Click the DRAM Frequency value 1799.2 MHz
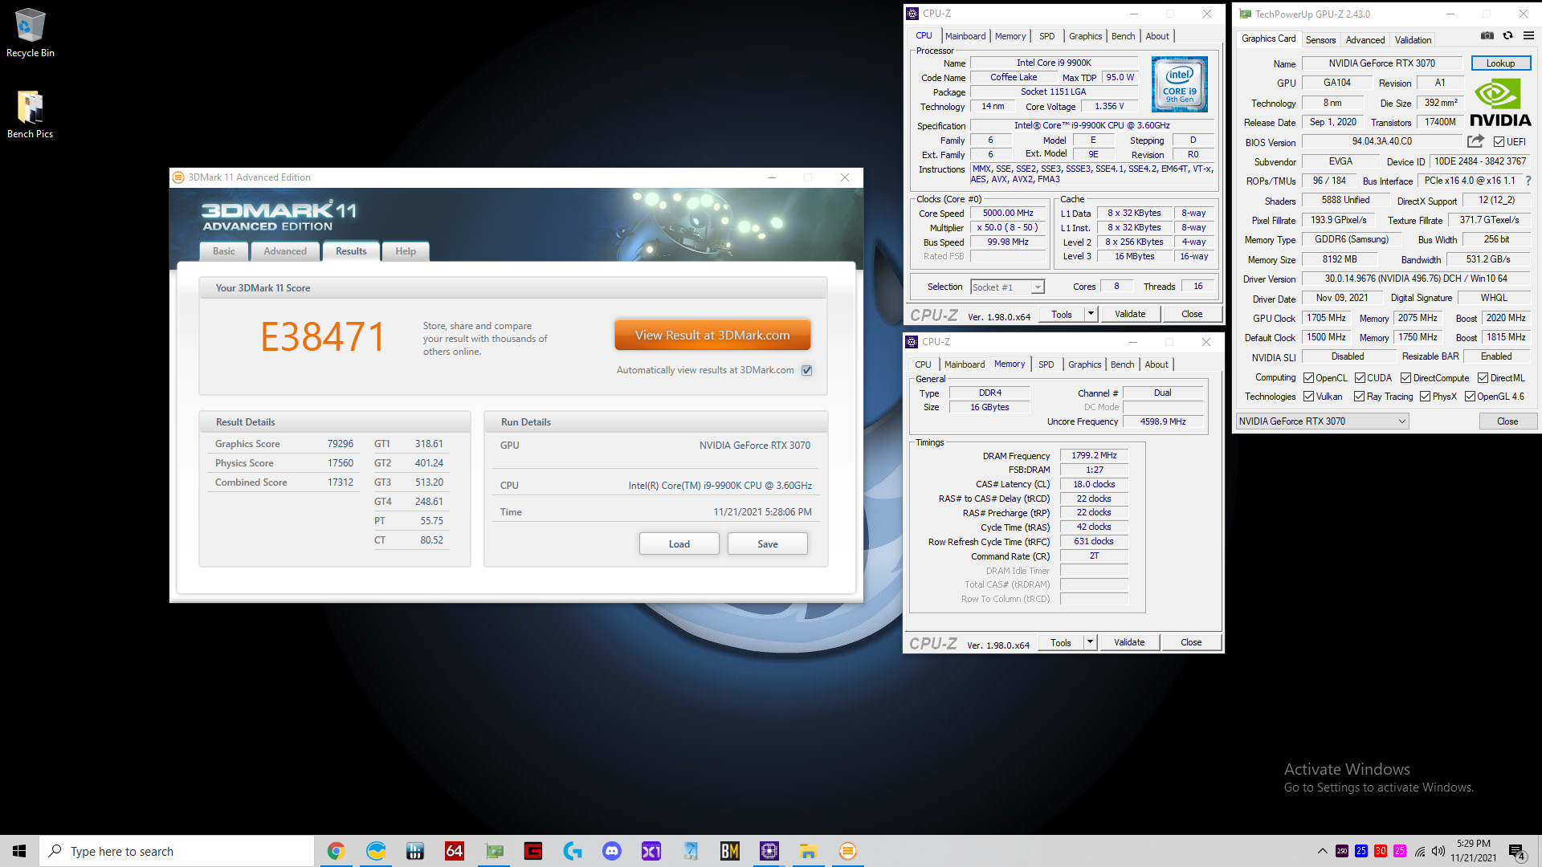Screen dimensions: 1542x867 pyautogui.click(x=1094, y=455)
